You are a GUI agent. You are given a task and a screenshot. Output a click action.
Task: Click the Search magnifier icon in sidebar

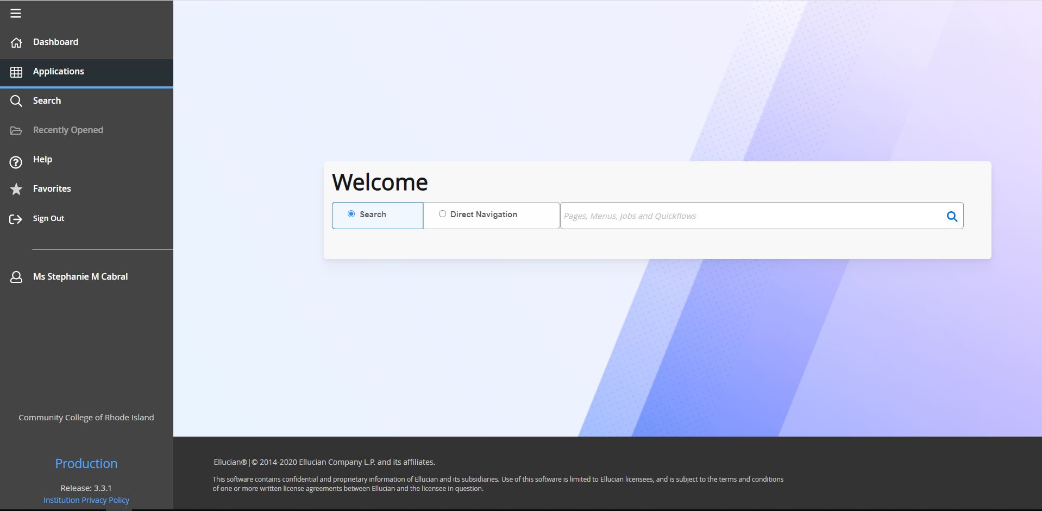point(16,101)
